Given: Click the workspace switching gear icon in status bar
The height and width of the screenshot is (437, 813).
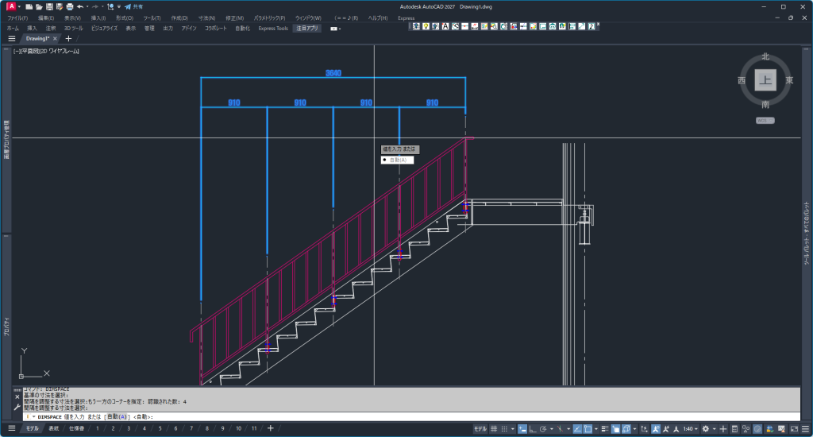Looking at the screenshot, I should coord(705,429).
